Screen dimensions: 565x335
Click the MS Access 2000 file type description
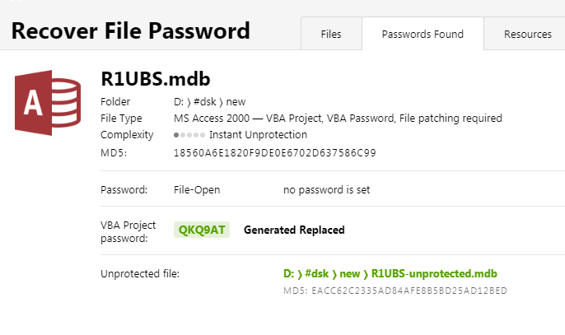tap(338, 119)
